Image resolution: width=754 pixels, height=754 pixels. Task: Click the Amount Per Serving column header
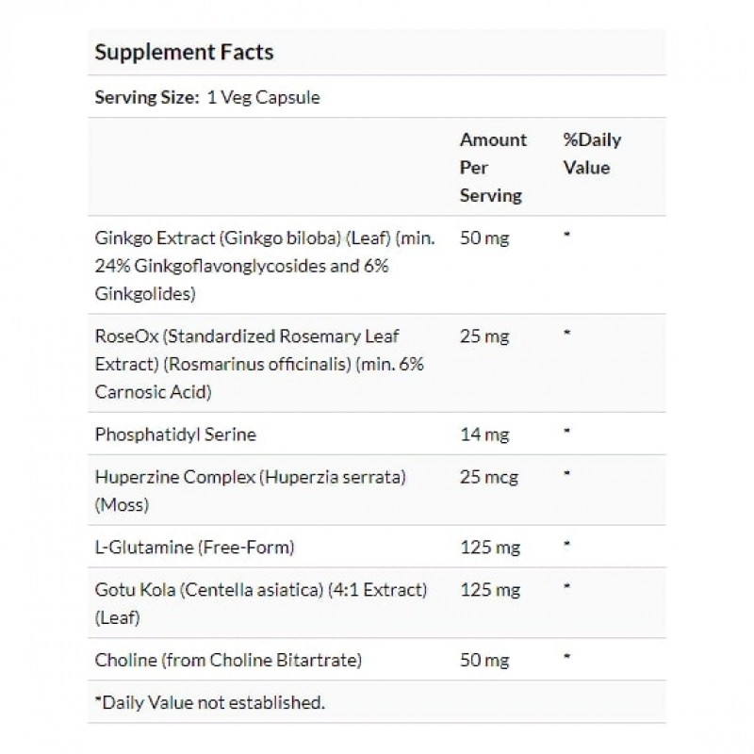pos(493,168)
